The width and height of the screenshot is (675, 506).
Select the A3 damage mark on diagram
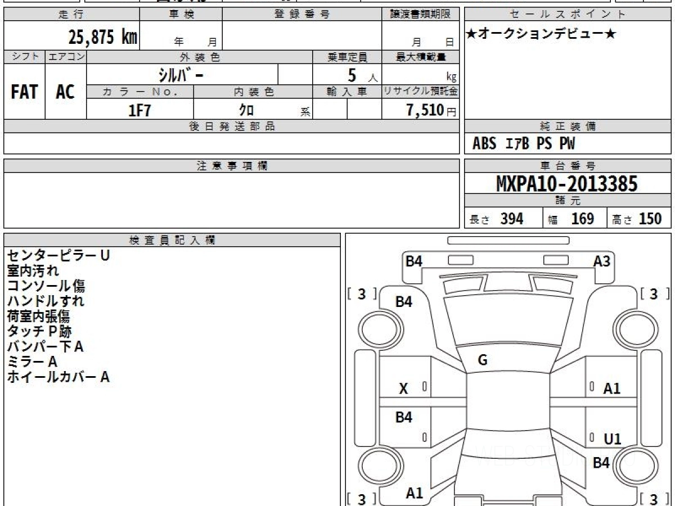tap(601, 261)
